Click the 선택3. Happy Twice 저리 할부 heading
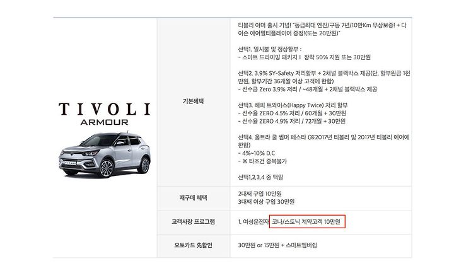Viewport: 454px width, 273px height. click(x=293, y=105)
